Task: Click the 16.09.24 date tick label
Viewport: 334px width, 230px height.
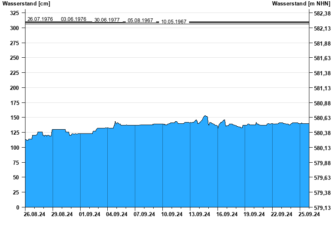Action: pos(227,215)
